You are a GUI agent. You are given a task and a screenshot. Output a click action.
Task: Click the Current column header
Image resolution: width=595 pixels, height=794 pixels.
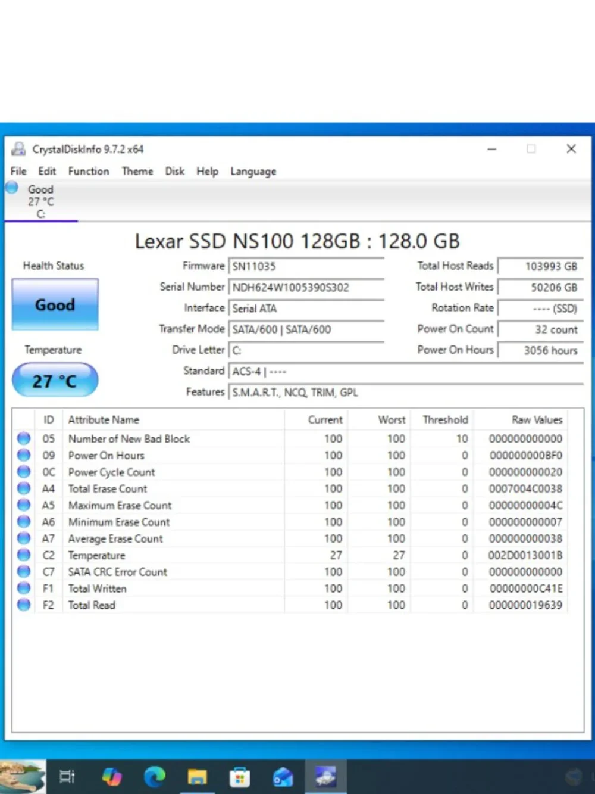tap(316, 419)
